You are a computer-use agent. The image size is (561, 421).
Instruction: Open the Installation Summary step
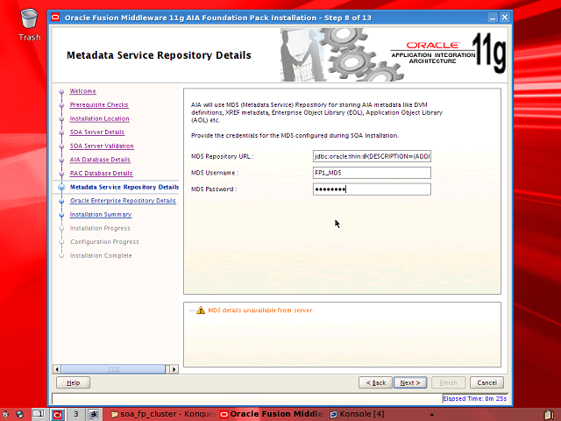[x=101, y=214]
